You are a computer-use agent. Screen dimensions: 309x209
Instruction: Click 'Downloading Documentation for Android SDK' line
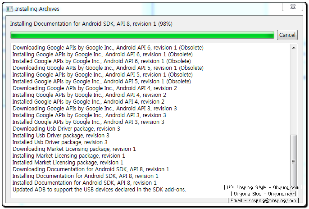coord(91,169)
